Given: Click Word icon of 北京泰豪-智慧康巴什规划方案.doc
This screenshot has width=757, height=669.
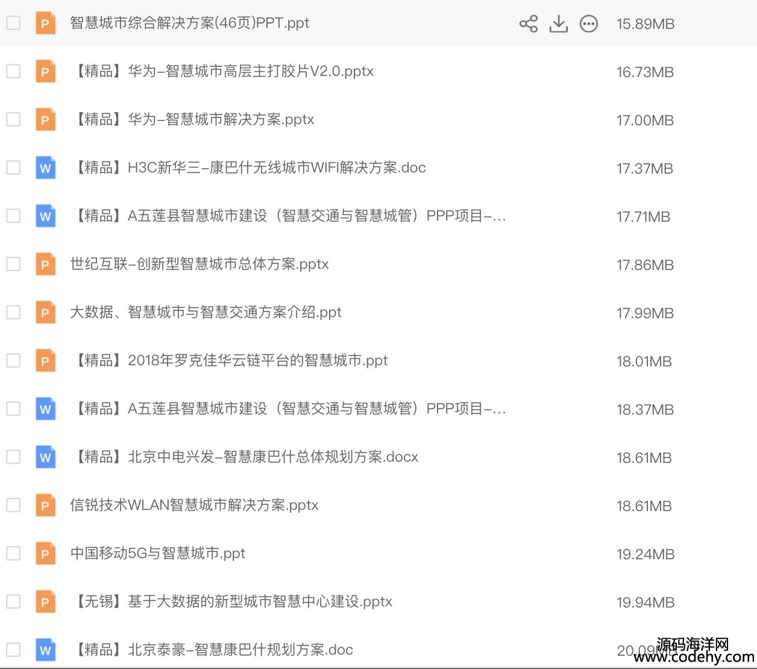Looking at the screenshot, I should [x=45, y=650].
